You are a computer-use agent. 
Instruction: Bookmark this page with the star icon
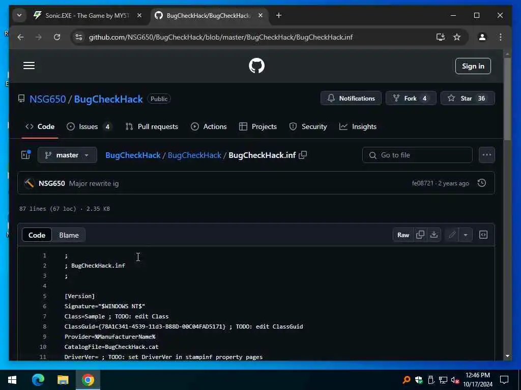(x=457, y=37)
